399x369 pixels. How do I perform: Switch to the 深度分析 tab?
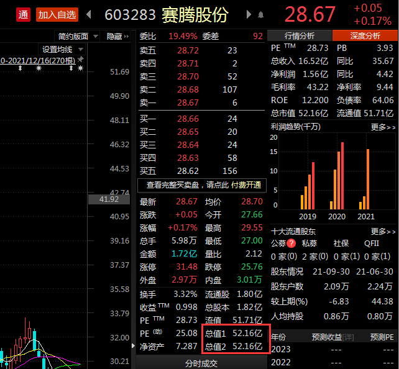pyautogui.click(x=365, y=35)
